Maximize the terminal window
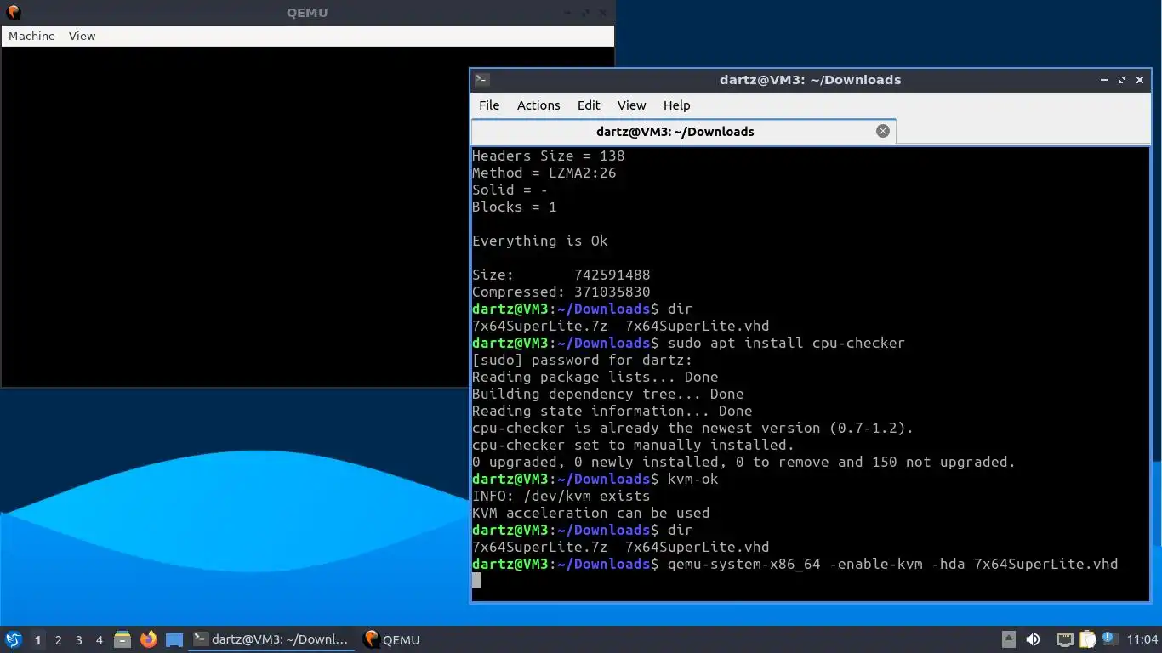 point(1122,80)
